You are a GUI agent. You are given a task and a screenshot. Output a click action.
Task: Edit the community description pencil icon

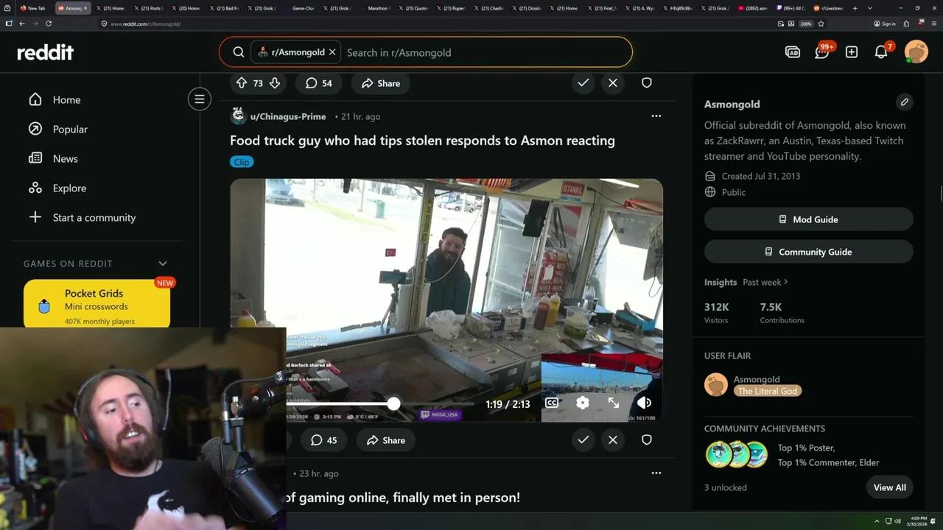905,102
